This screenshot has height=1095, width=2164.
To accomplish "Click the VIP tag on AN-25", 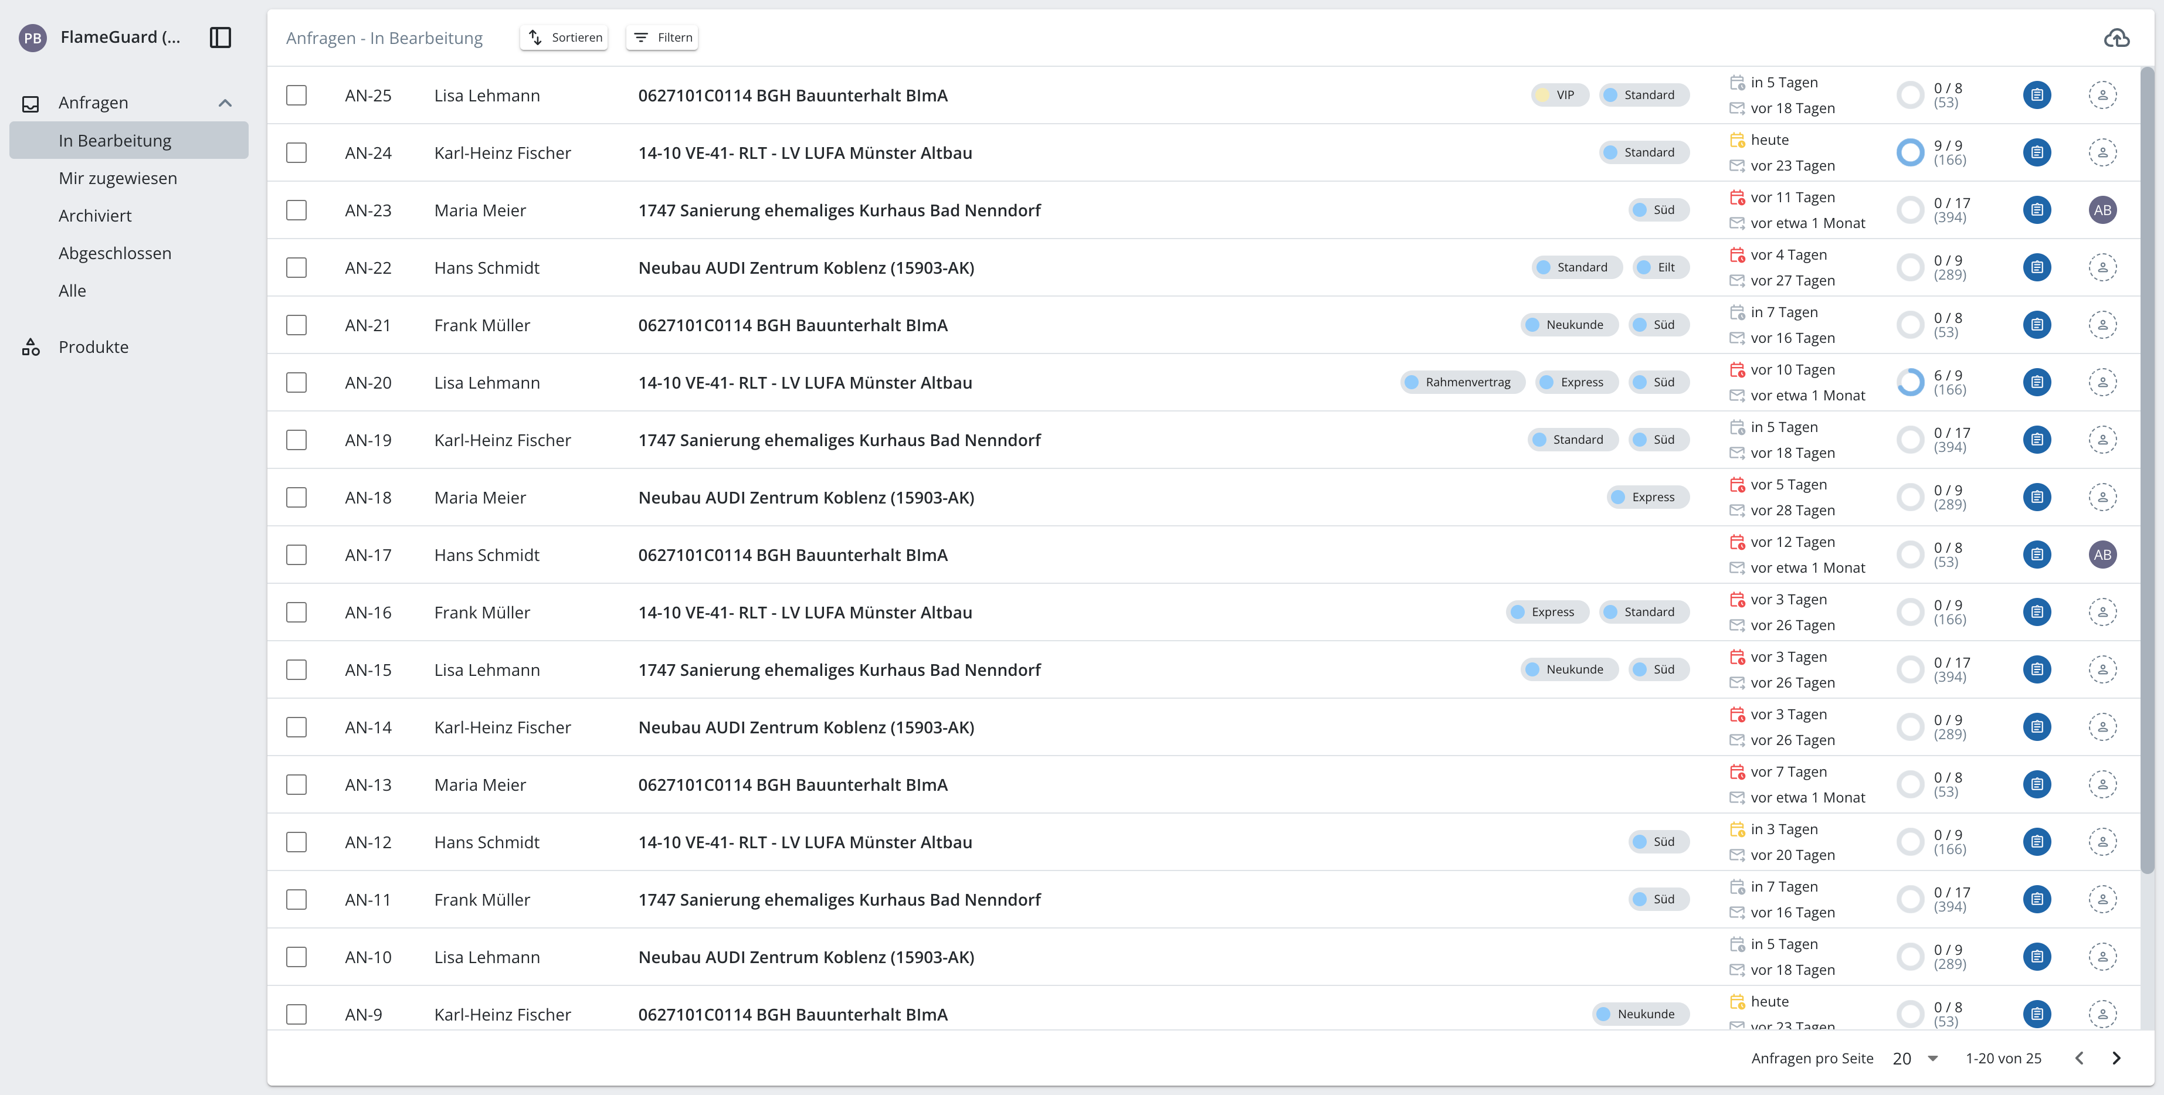I will tap(1559, 95).
